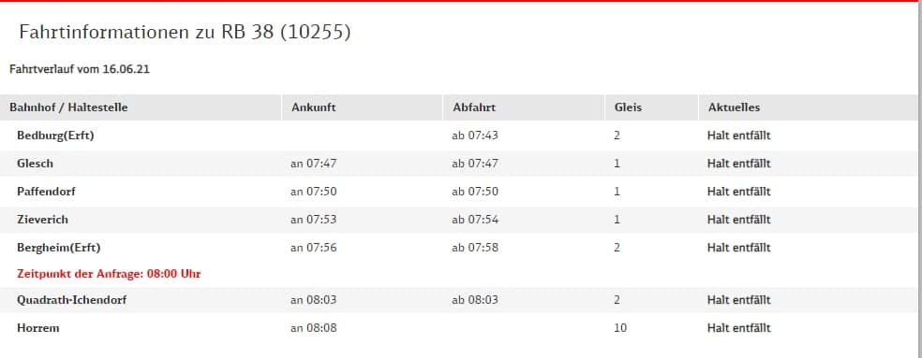Click the Fahrtverlauf vom 16.06.21 date text
The image size is (922, 358).
[x=80, y=69]
